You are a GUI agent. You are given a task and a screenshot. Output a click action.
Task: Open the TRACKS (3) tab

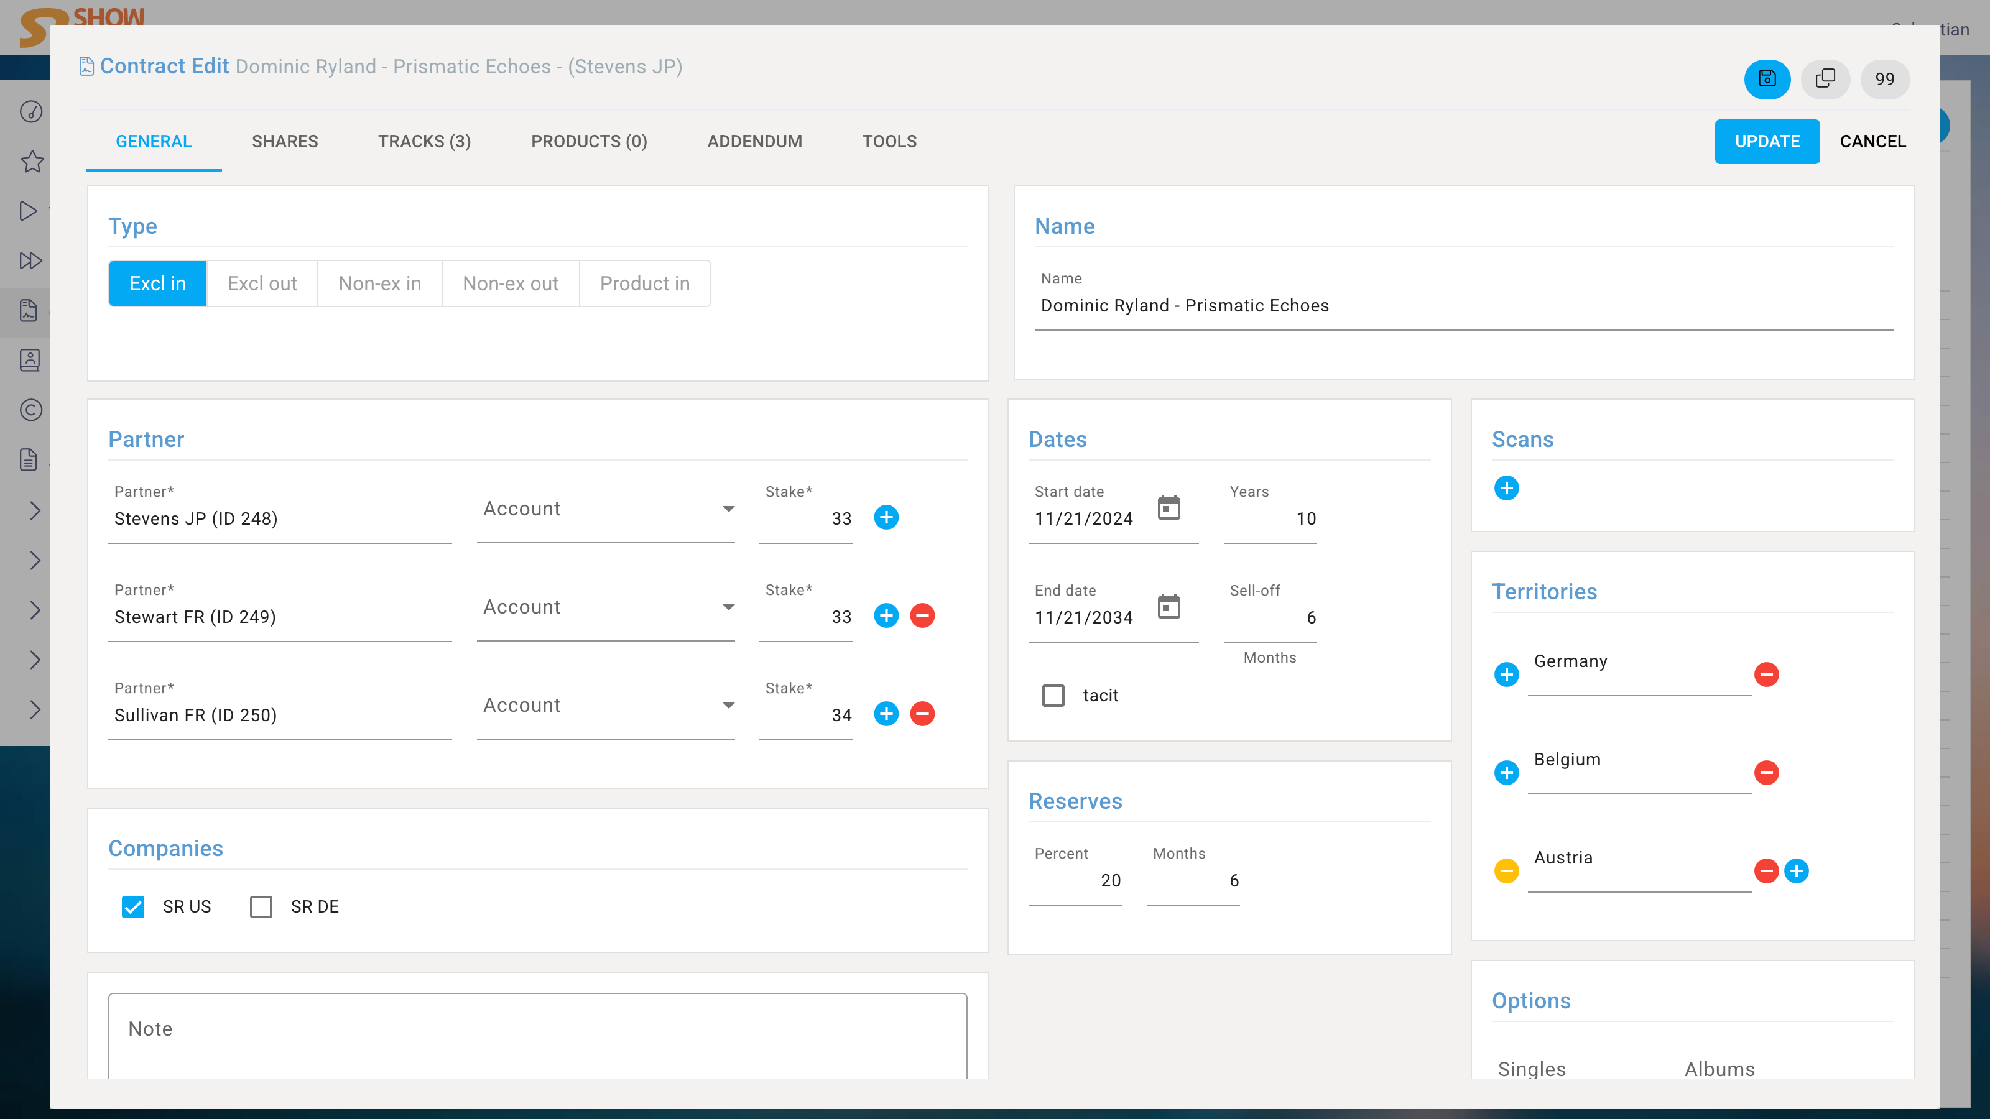pyautogui.click(x=424, y=141)
